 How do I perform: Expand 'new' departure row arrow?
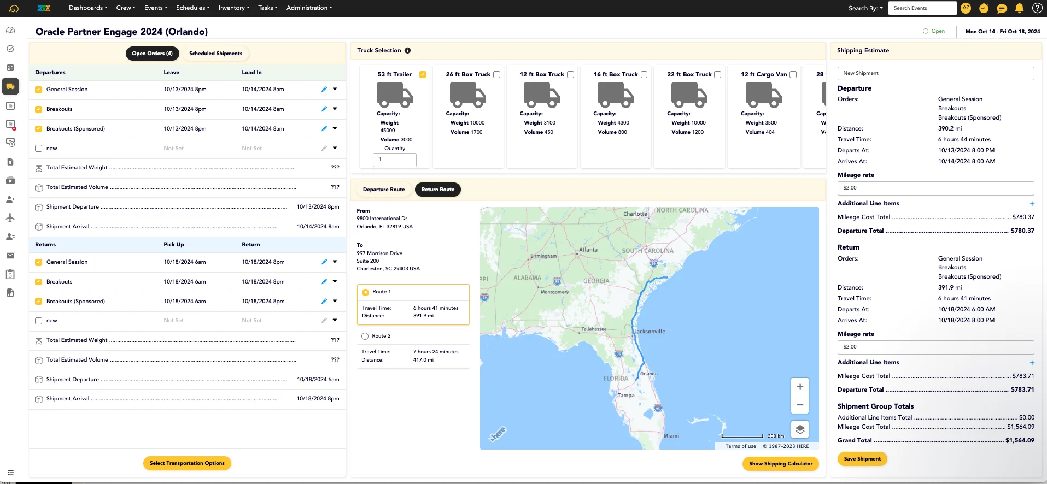pos(335,148)
